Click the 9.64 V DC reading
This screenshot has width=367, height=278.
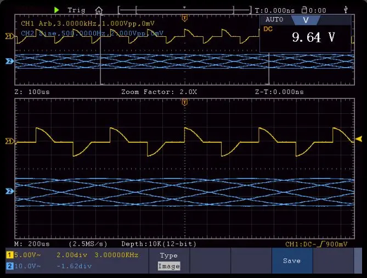point(312,37)
